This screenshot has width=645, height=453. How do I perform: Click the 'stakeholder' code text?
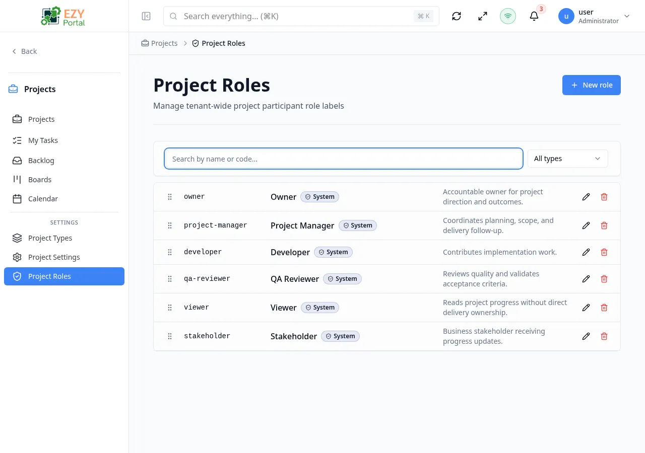click(207, 336)
